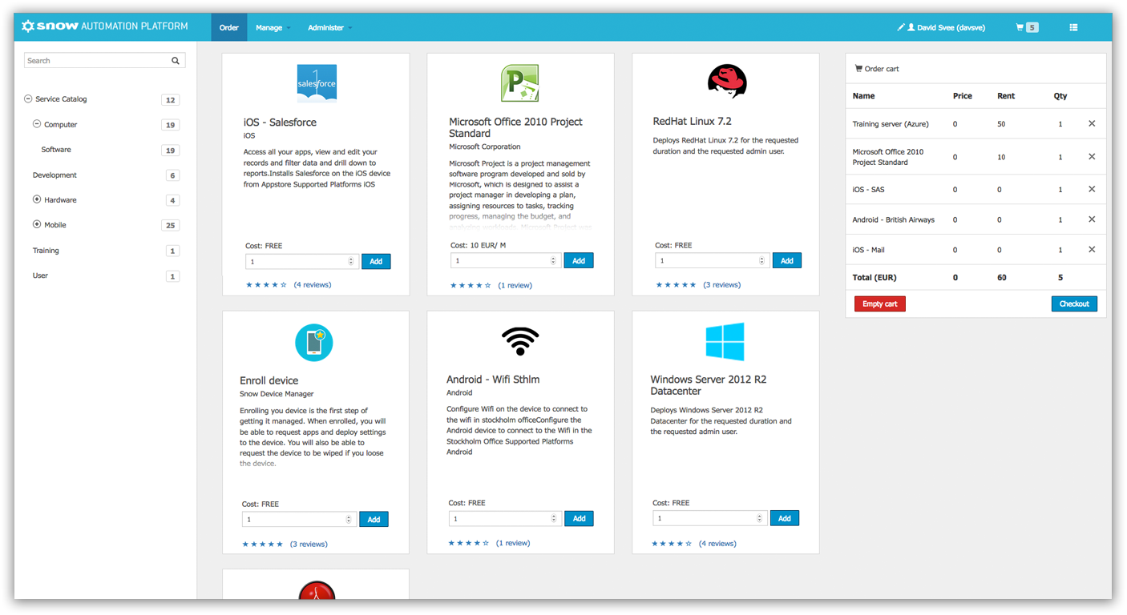Expand the Mobile tree node
Screen dimensions: 1127x615
(37, 224)
